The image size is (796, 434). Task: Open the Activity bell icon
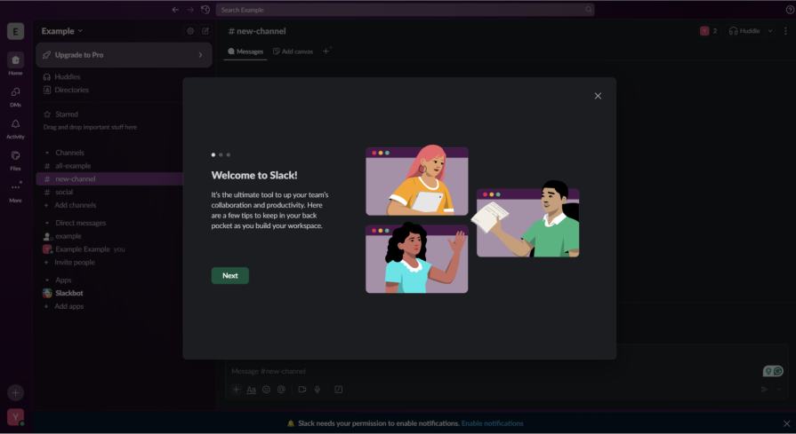pos(15,128)
